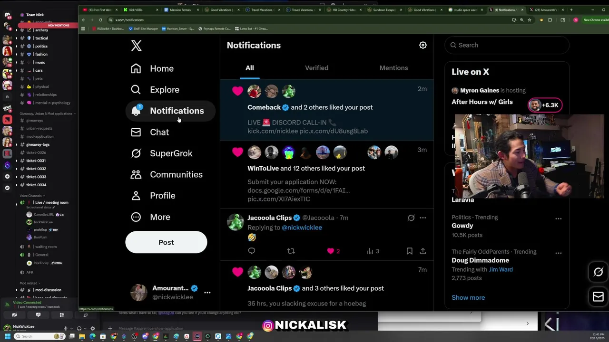Open Windows Start menu
The image size is (609, 342).
[x=7, y=336]
